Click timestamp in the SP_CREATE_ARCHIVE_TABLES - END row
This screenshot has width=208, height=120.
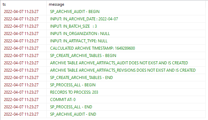tap(21, 78)
